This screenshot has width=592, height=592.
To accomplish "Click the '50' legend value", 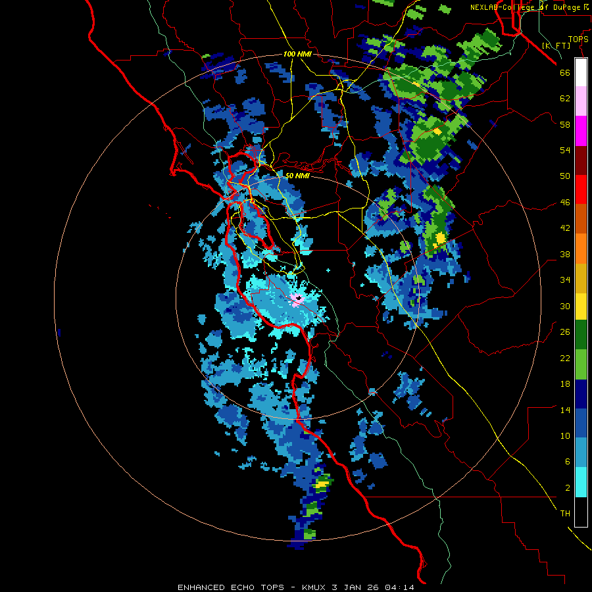I will pyautogui.click(x=565, y=176).
